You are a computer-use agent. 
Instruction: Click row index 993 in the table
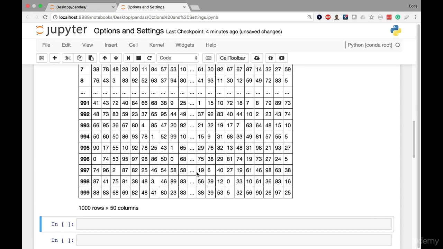(85, 126)
